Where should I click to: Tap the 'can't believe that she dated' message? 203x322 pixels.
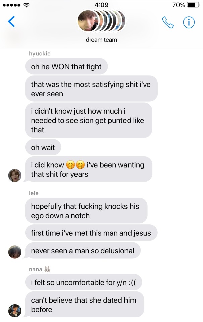pyautogui.click(x=85, y=304)
